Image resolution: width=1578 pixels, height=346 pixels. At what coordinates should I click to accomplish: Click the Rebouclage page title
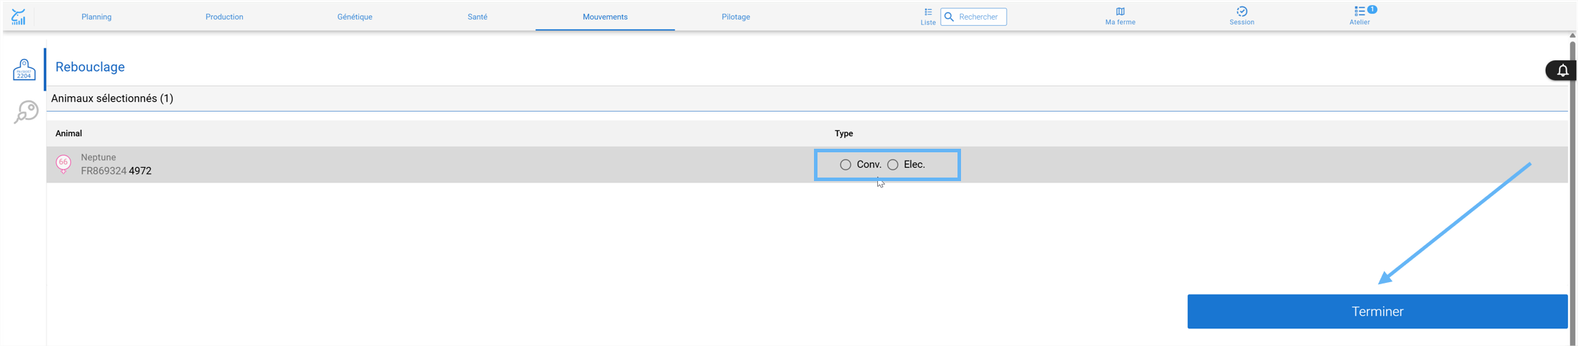[90, 67]
